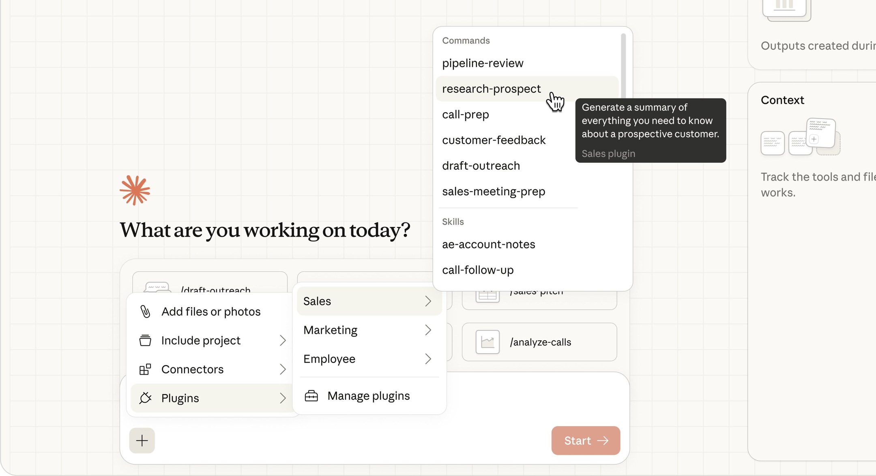Expand the Sales plugin submenu chevron
876x476 pixels.
point(429,301)
